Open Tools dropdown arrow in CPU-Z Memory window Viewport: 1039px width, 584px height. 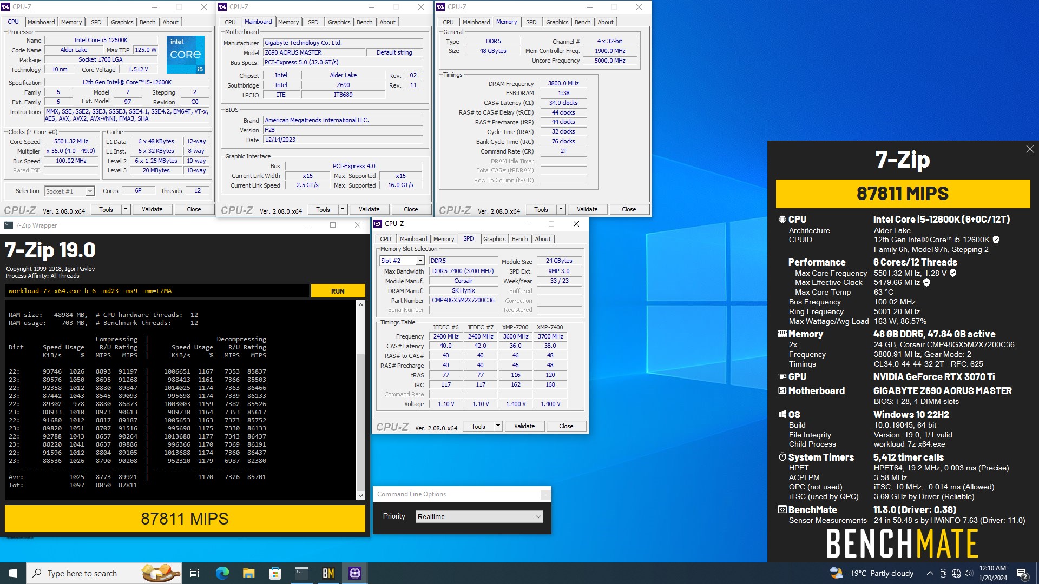pyautogui.click(x=561, y=209)
